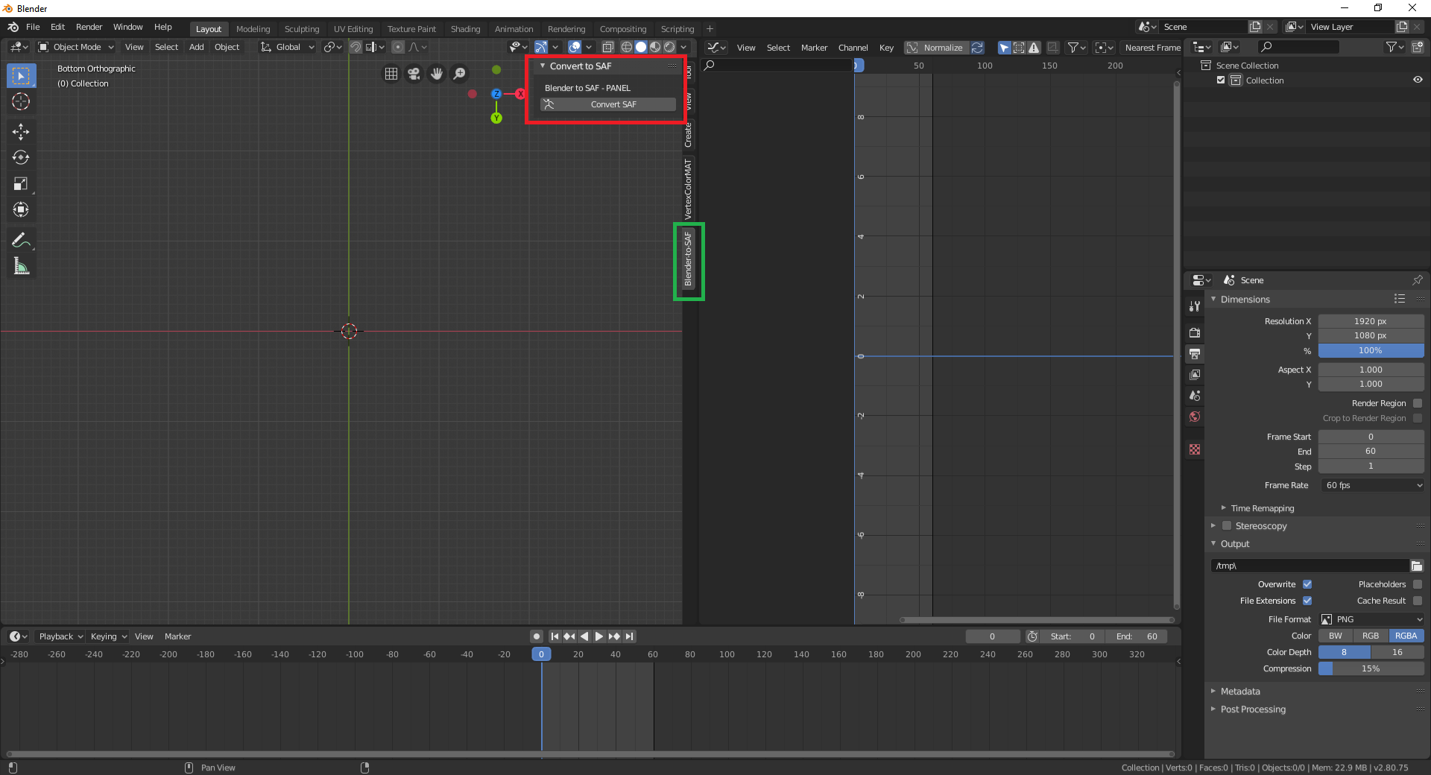Play the animation in reverse

click(584, 636)
